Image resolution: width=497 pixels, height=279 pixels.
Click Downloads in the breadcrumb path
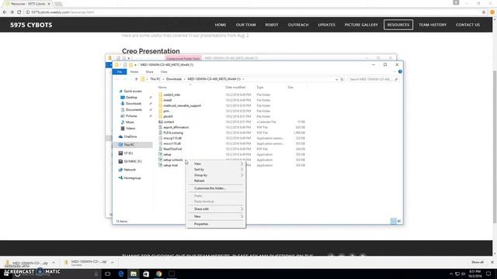(174, 79)
